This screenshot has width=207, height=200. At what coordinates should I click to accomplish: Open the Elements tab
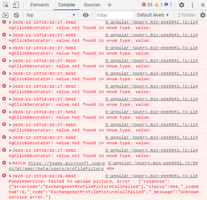40,5
